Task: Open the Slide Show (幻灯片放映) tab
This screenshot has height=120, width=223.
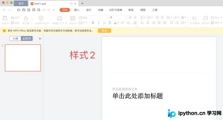Action: pos(116,10)
